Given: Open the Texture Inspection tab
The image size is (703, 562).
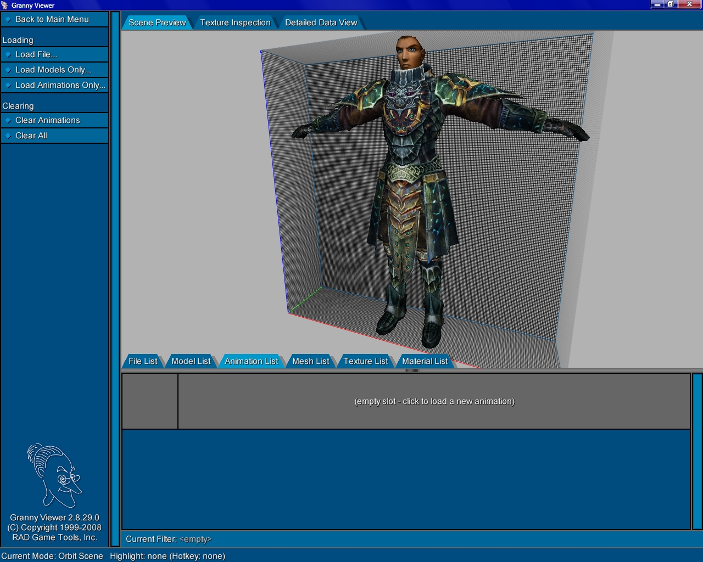Looking at the screenshot, I should pyautogui.click(x=235, y=23).
